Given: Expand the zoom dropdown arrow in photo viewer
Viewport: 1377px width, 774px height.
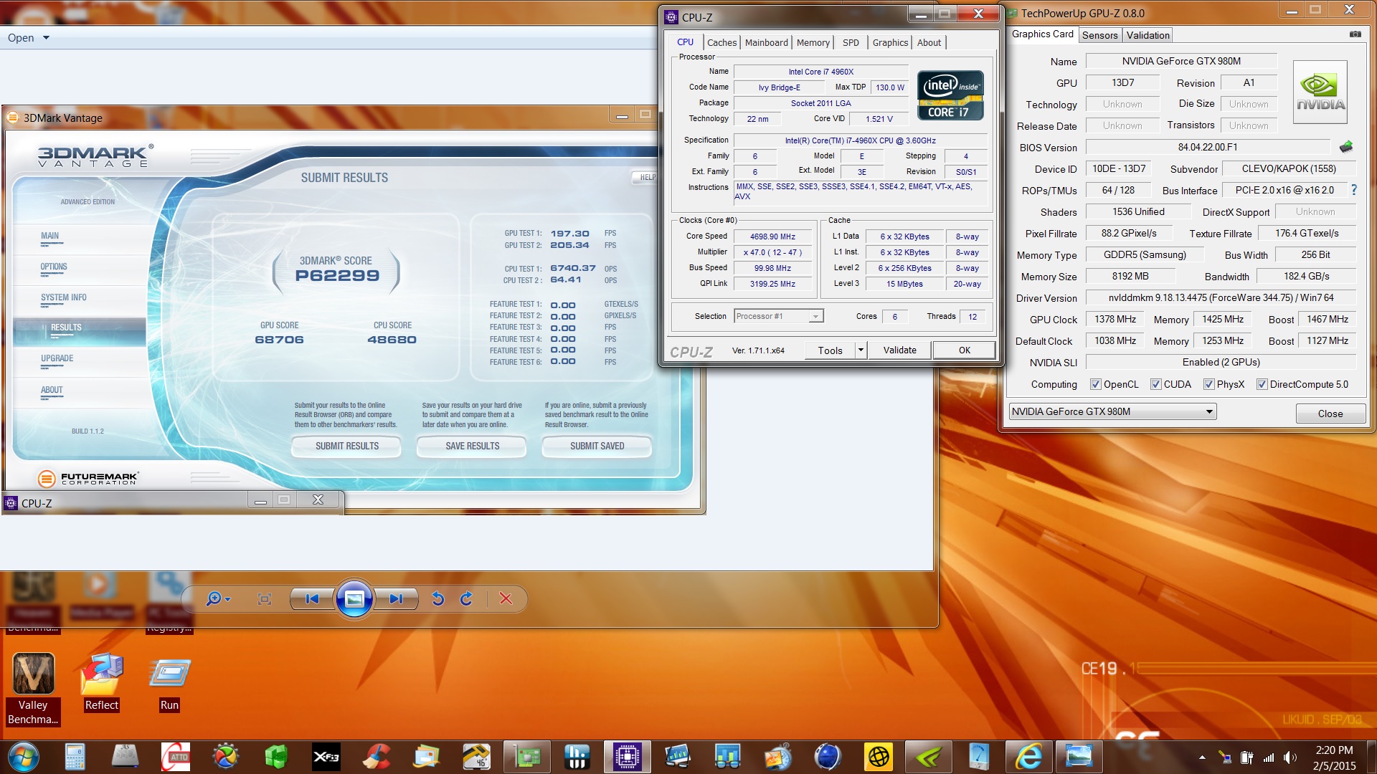Looking at the screenshot, I should (228, 599).
